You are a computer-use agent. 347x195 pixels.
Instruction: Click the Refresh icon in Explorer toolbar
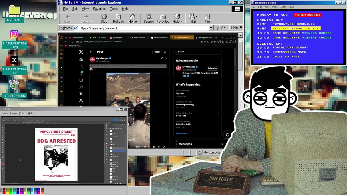(118, 17)
